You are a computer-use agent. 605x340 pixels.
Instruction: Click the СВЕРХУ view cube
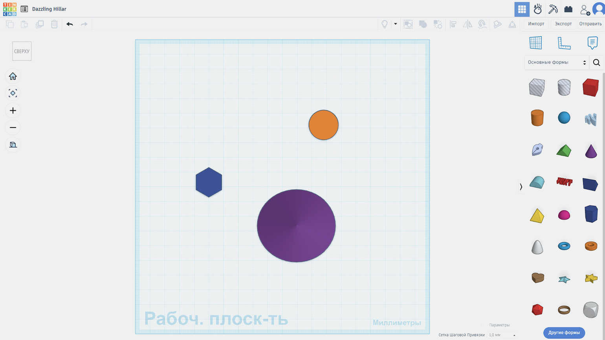[x=22, y=51]
